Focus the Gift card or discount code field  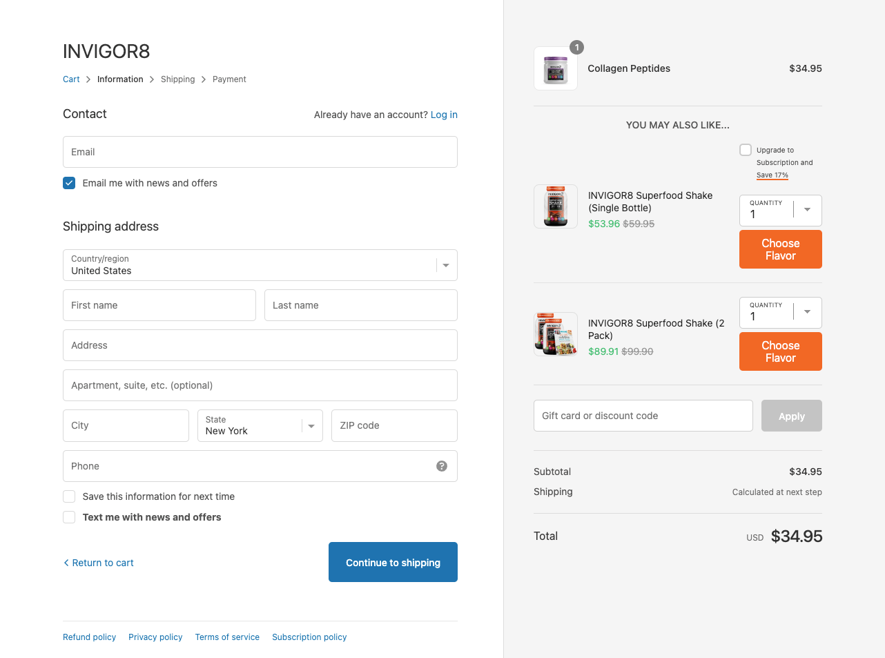tap(643, 416)
